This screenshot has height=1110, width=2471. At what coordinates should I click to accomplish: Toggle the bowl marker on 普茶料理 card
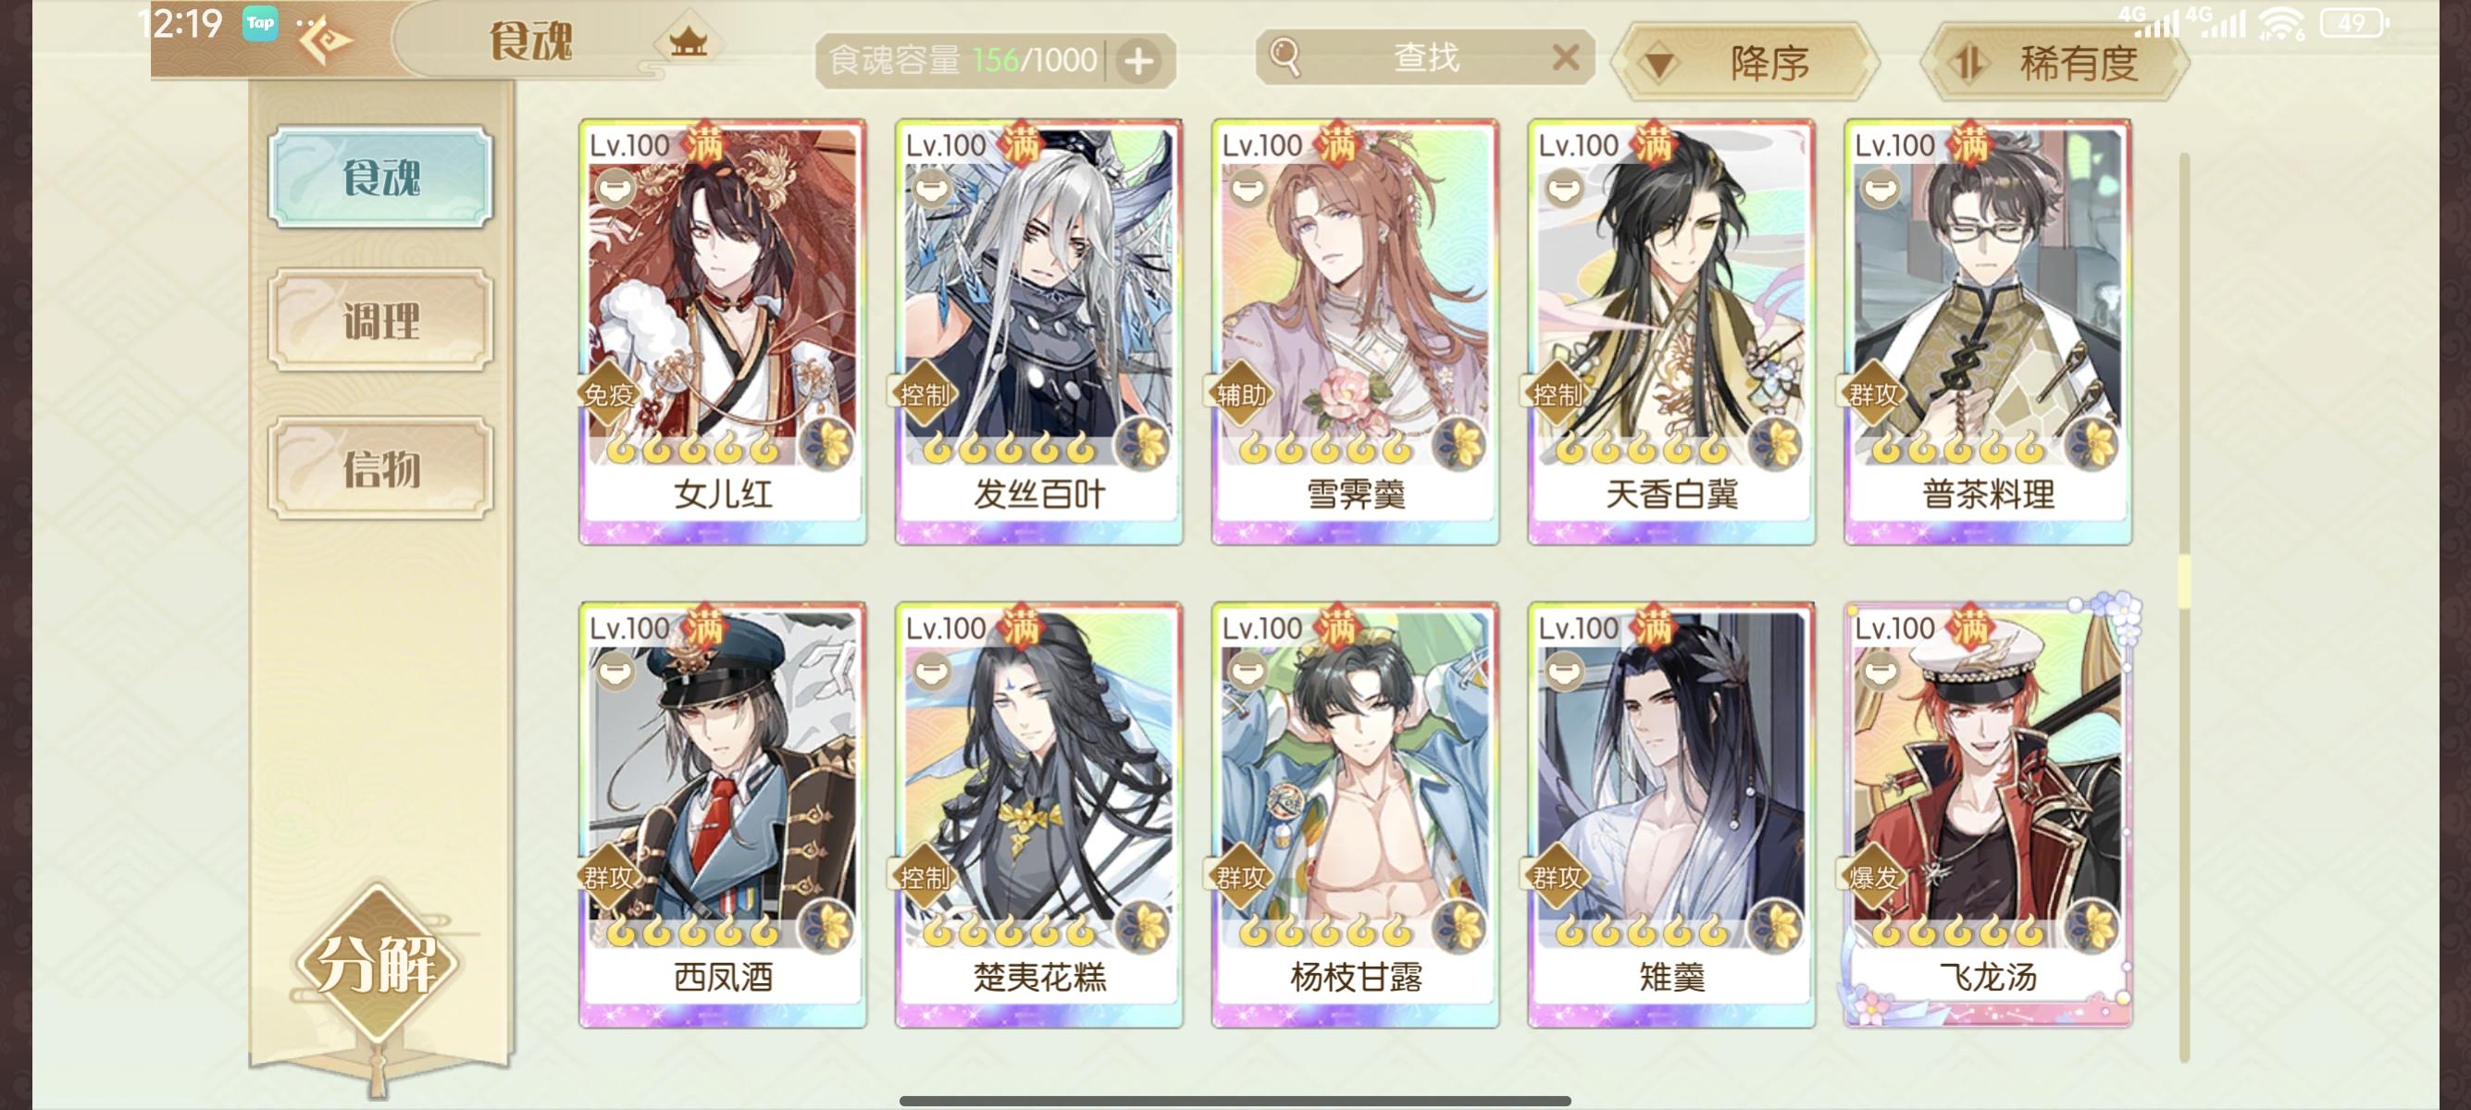(x=1881, y=188)
